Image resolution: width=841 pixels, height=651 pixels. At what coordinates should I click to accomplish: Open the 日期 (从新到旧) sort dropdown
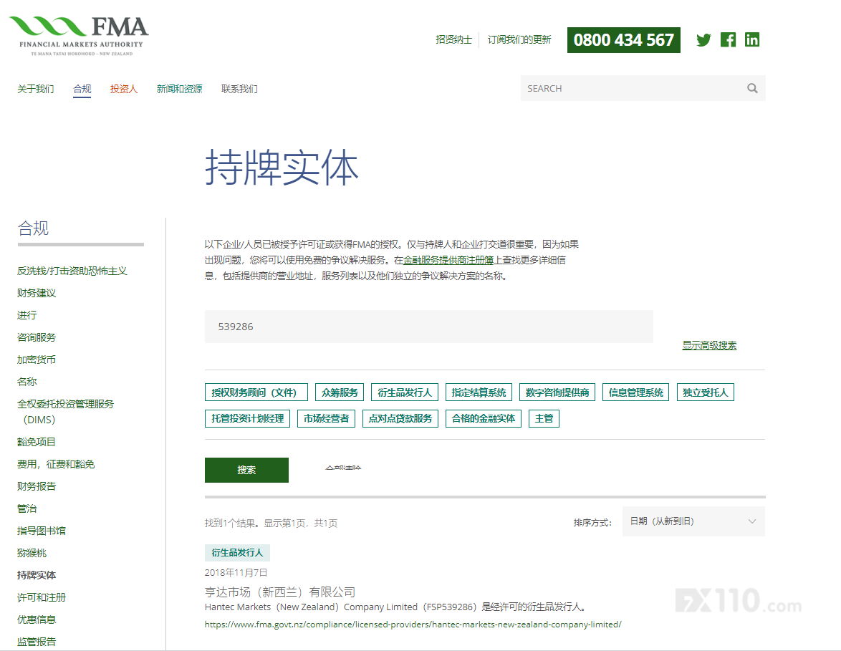tap(693, 521)
